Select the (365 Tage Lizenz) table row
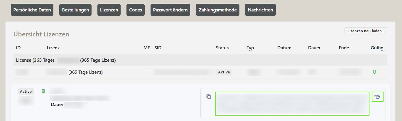Viewport: 402px width, 121px height. click(x=201, y=72)
